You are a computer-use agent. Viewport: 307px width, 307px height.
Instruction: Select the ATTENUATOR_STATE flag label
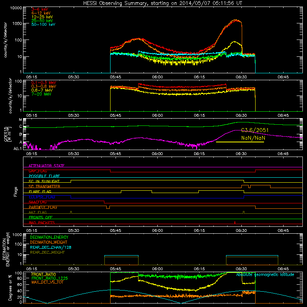click(46, 166)
